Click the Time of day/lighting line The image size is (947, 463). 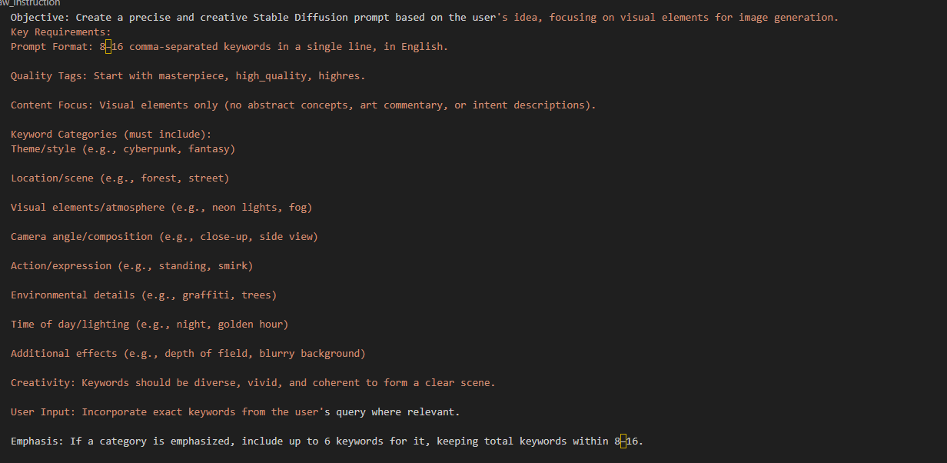(x=149, y=324)
